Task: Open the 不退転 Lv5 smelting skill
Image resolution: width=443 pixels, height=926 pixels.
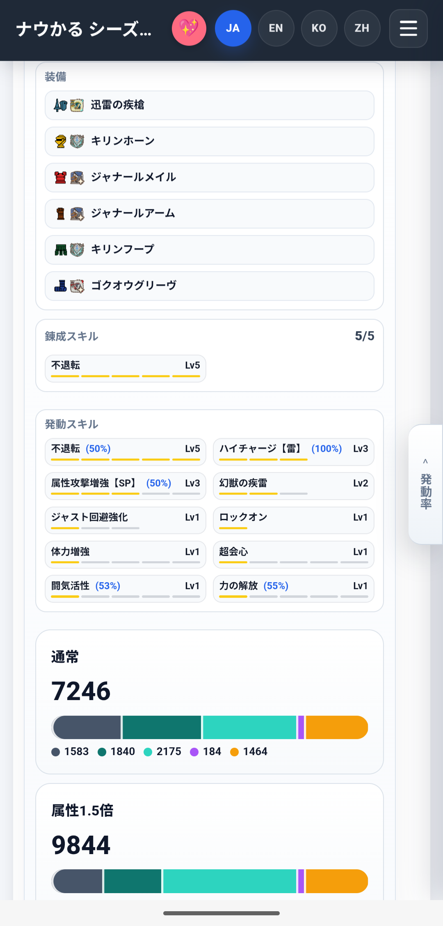Action: coord(126,369)
